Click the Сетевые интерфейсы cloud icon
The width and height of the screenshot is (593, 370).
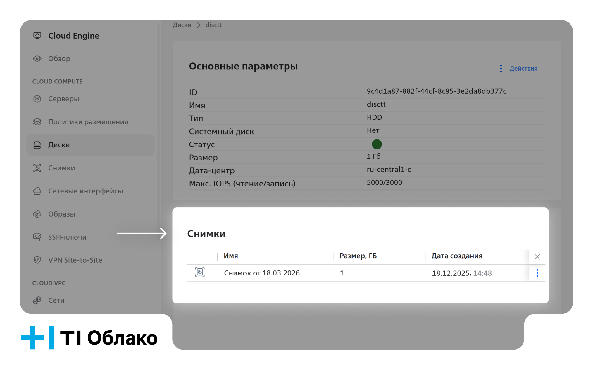coord(37,191)
